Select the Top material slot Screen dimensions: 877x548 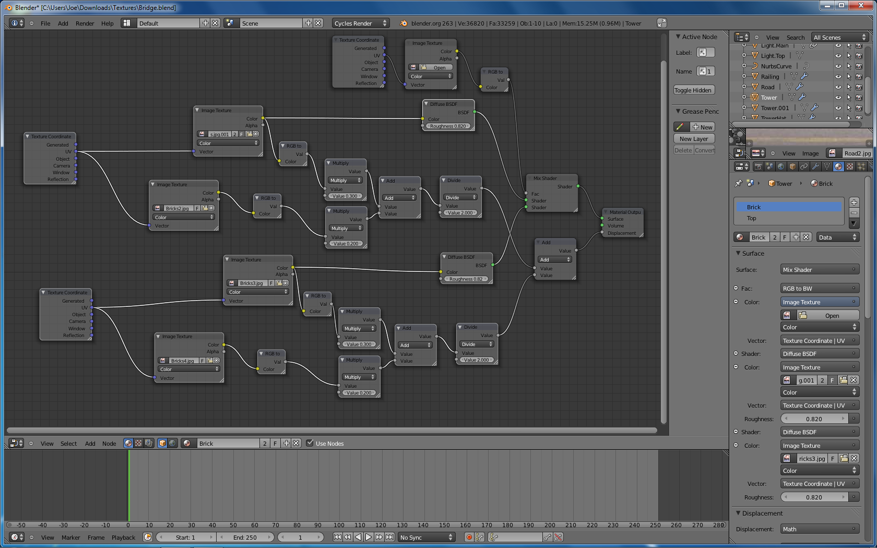(x=789, y=218)
